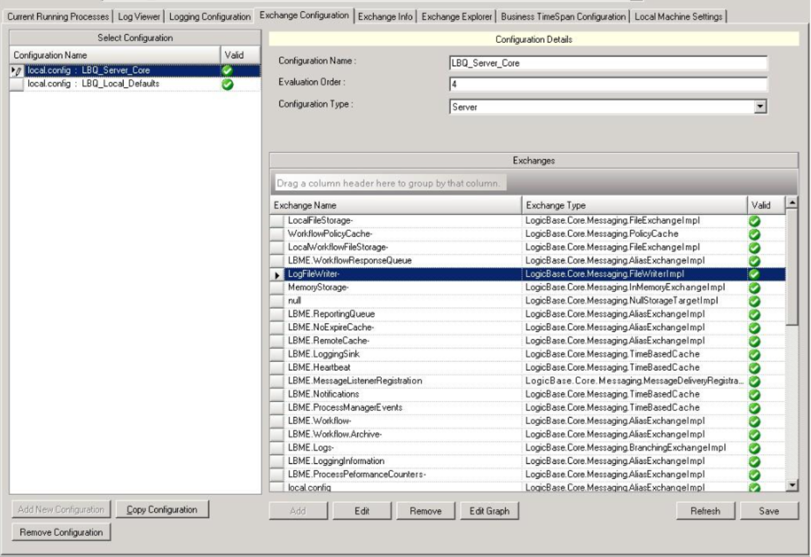Click green valid icon in MemoryStorage row
811x557 pixels.
754,288
